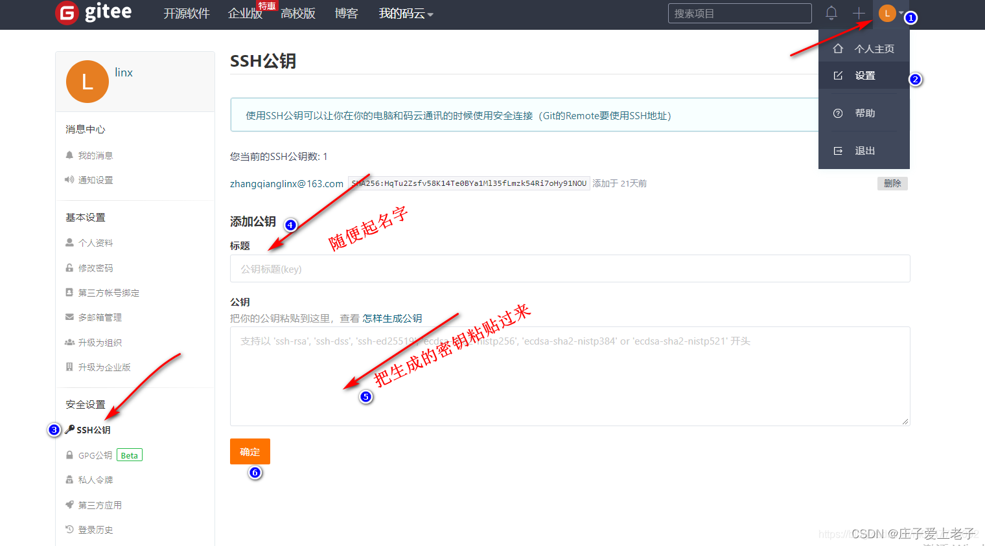The image size is (985, 546).
Task: Click the lock icon beside 修改密码
Action: click(x=69, y=267)
